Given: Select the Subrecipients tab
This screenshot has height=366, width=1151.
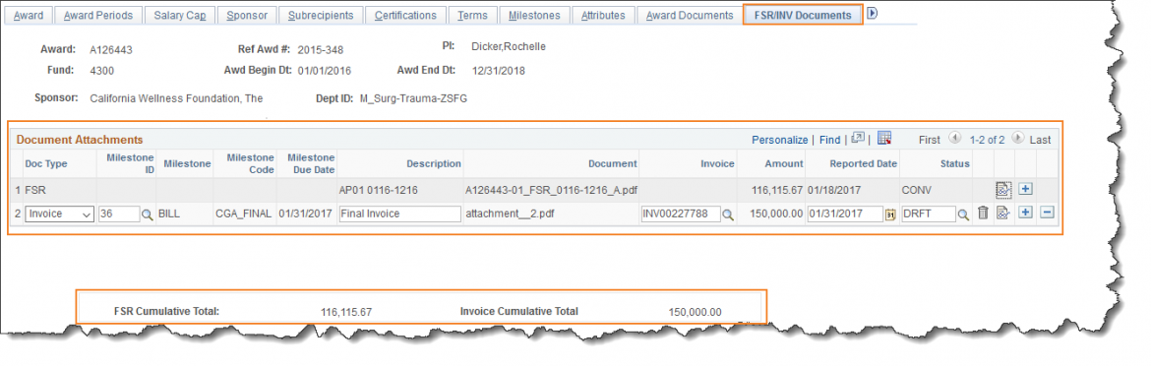Looking at the screenshot, I should [320, 15].
